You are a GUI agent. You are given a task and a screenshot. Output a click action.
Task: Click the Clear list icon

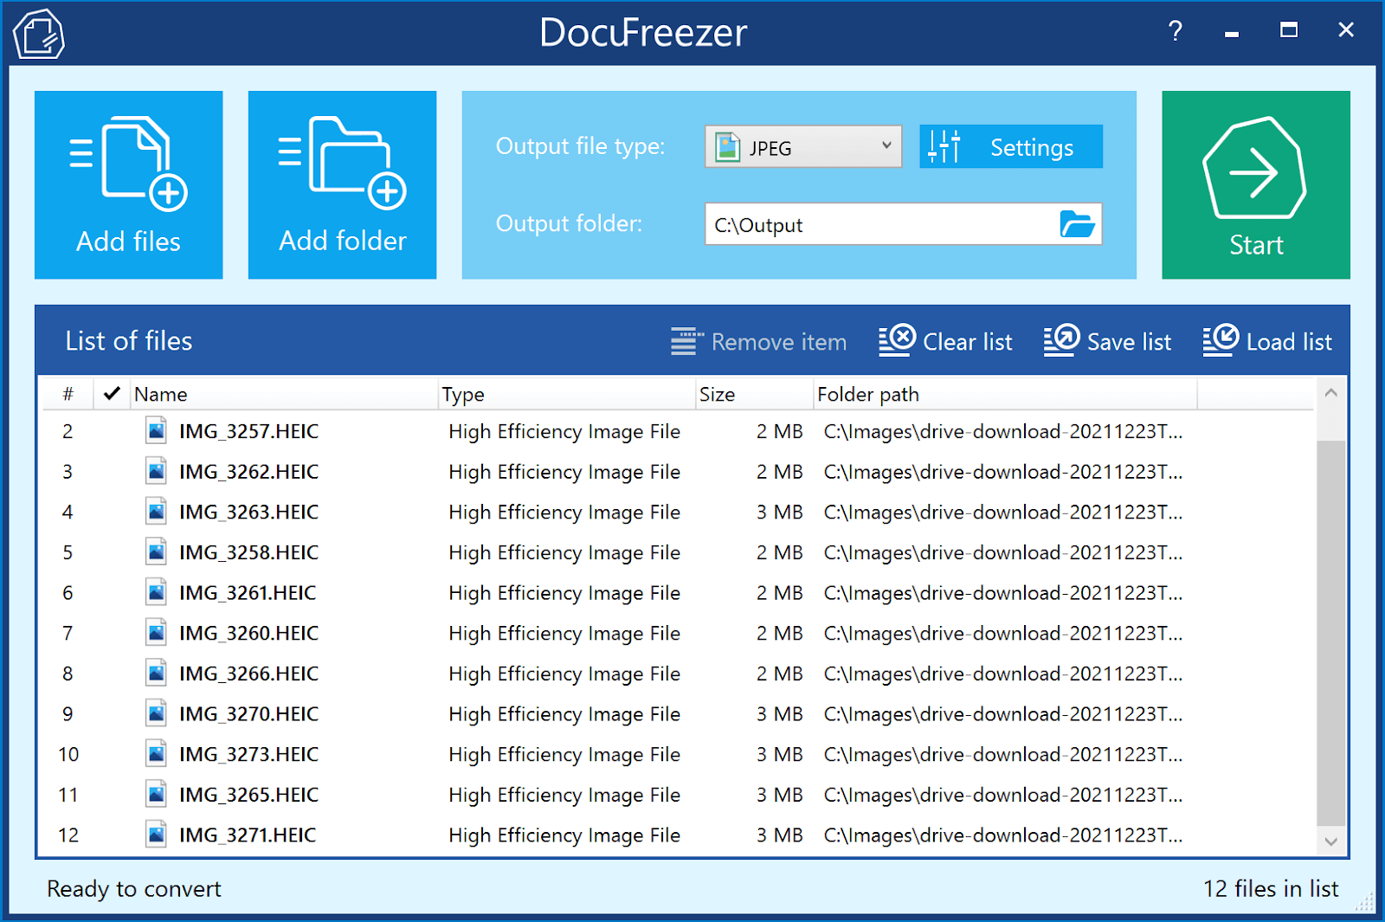897,339
